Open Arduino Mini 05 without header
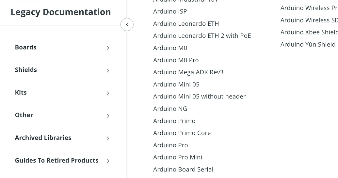Viewport: 338px width, 178px height. tap(200, 96)
